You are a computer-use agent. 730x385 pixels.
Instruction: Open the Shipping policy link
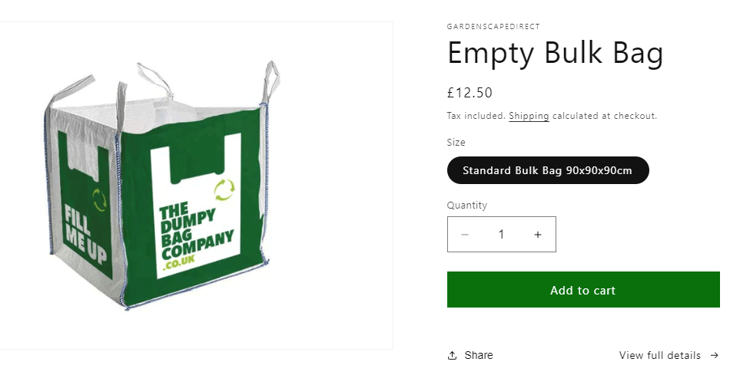click(529, 116)
